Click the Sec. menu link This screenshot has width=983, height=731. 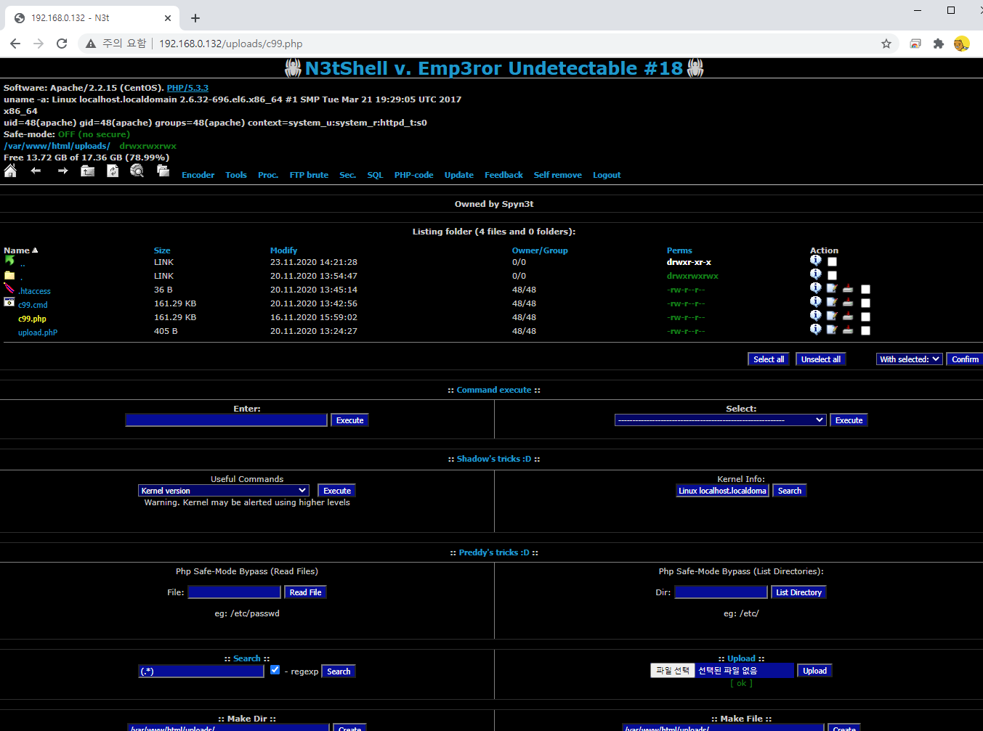[x=347, y=175]
